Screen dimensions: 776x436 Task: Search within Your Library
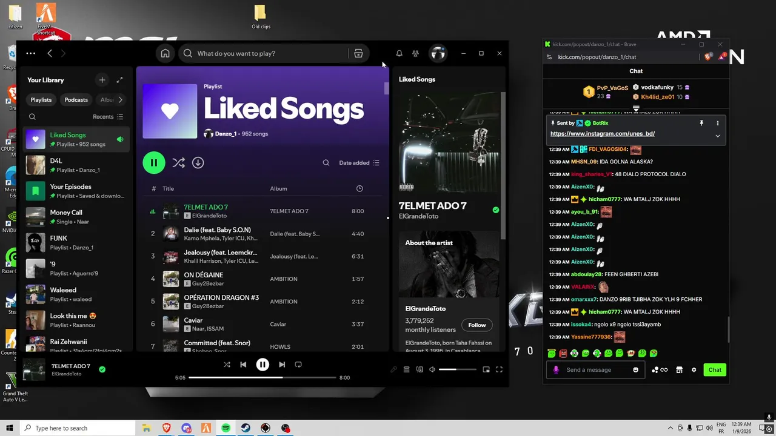pyautogui.click(x=33, y=117)
